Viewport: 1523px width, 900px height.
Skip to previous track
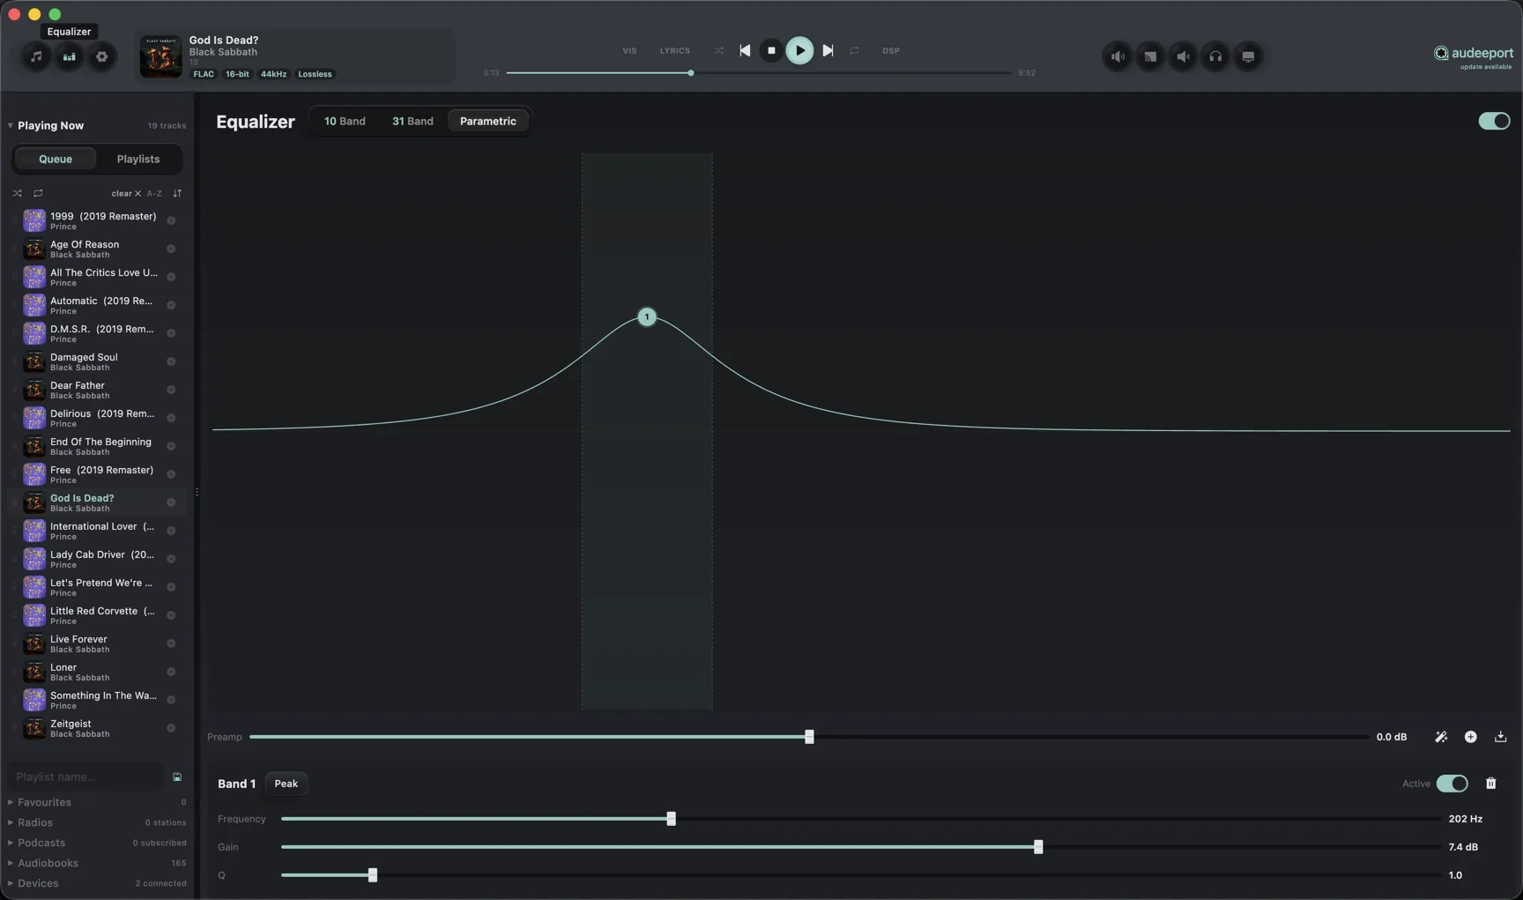[745, 50]
